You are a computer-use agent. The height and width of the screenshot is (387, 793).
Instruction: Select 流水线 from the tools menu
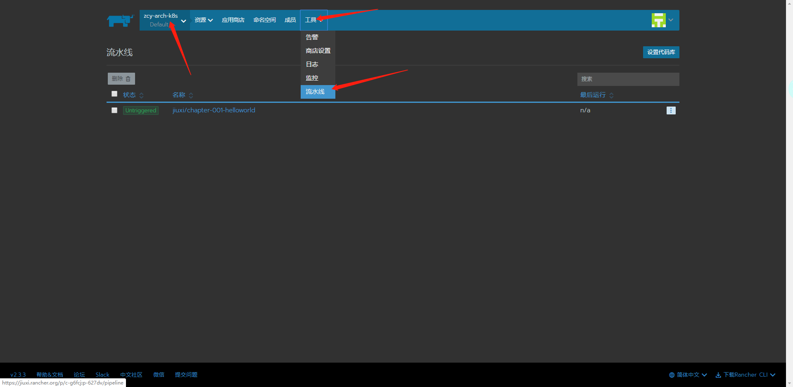point(318,92)
